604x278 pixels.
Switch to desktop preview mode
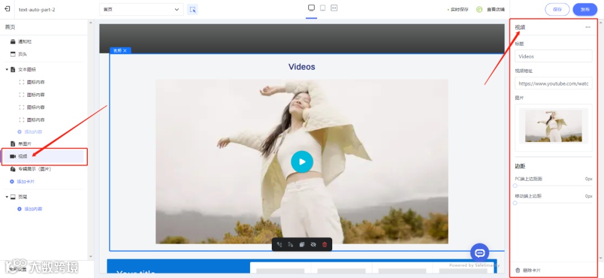click(x=312, y=8)
